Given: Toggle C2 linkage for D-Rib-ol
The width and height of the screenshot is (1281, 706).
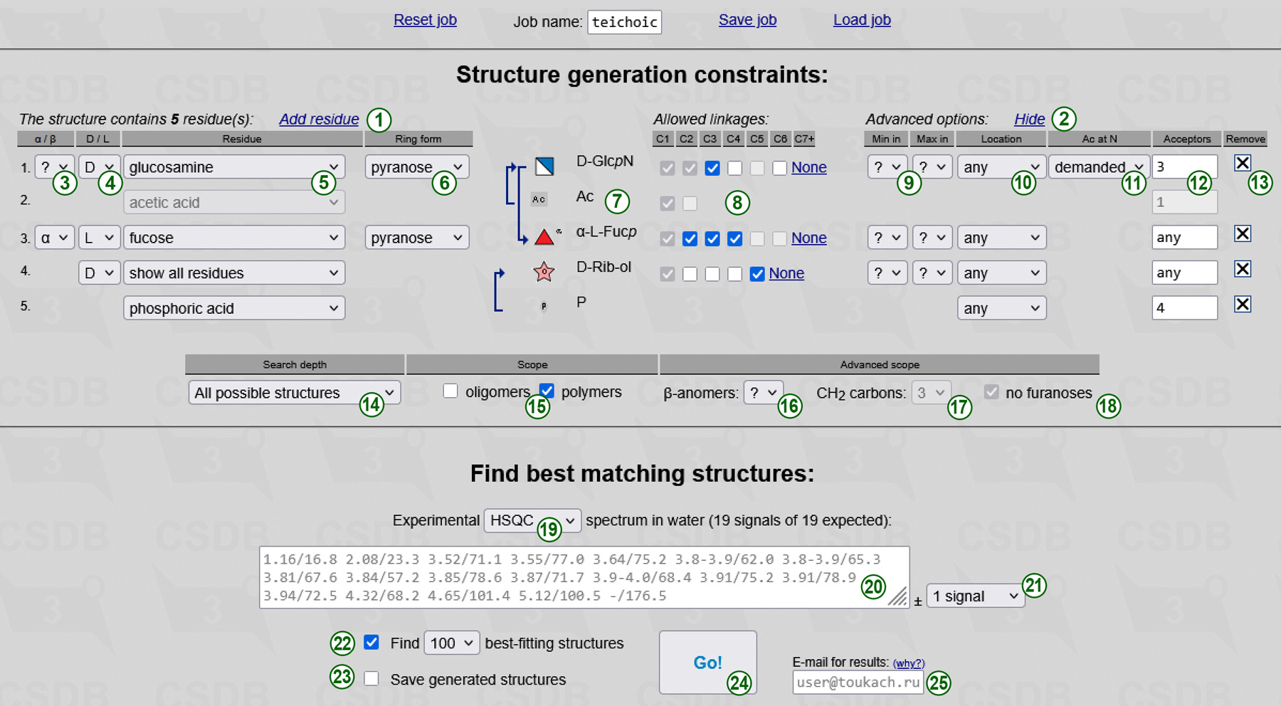Looking at the screenshot, I should point(690,274).
